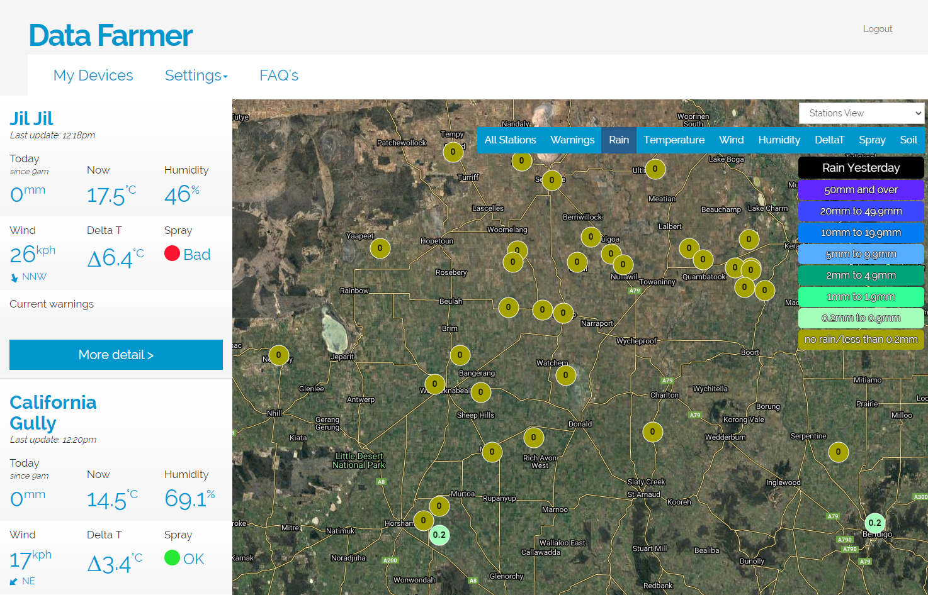This screenshot has width=928, height=595.
Task: Click the rain marker near Watchem
Action: pyautogui.click(x=565, y=375)
